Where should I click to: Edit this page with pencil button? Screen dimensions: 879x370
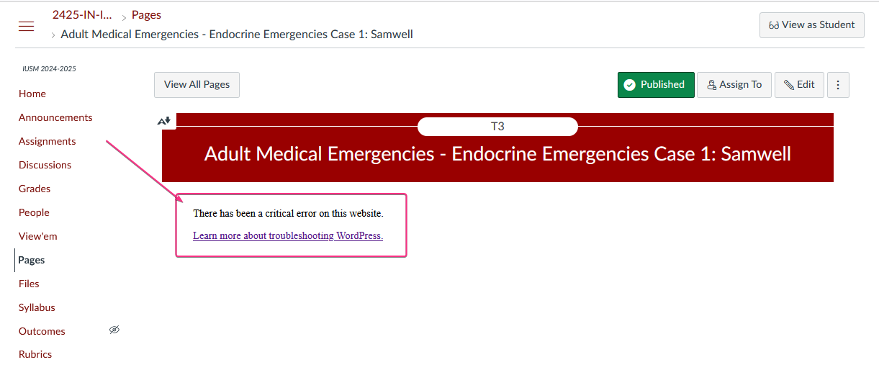(799, 85)
